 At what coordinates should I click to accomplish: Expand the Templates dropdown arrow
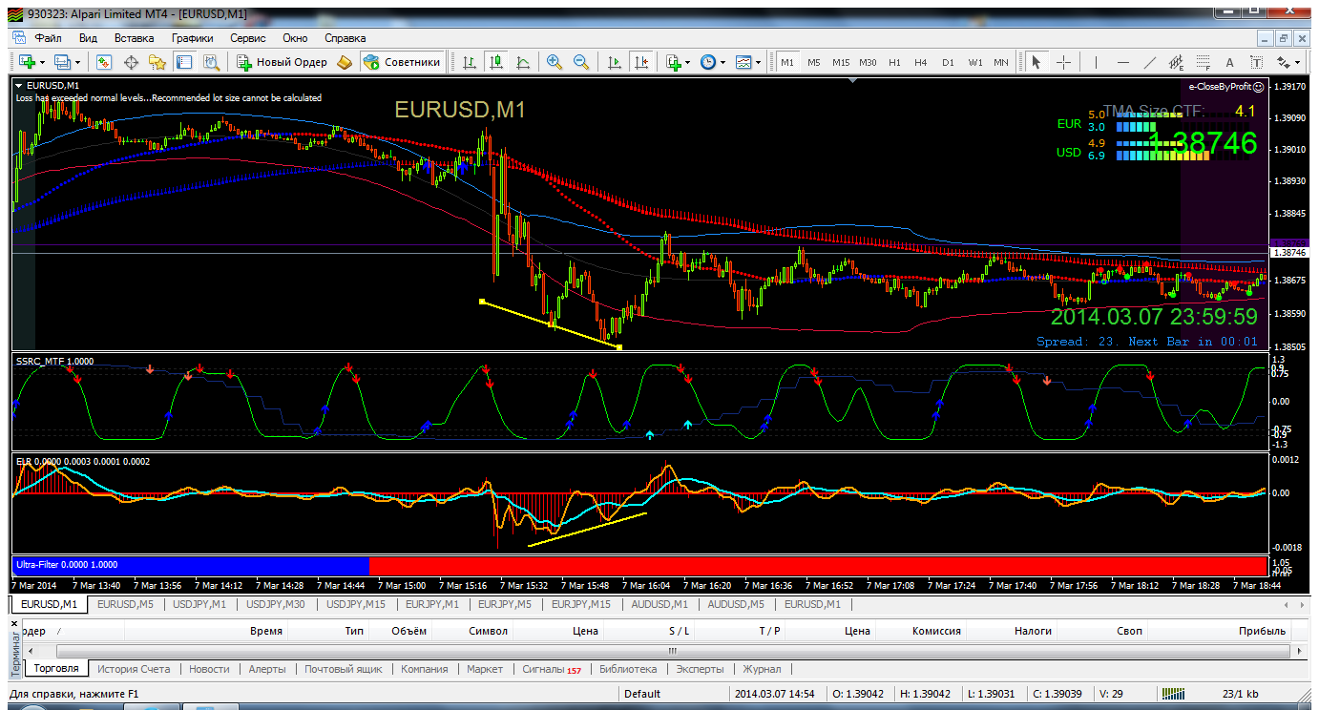click(758, 62)
